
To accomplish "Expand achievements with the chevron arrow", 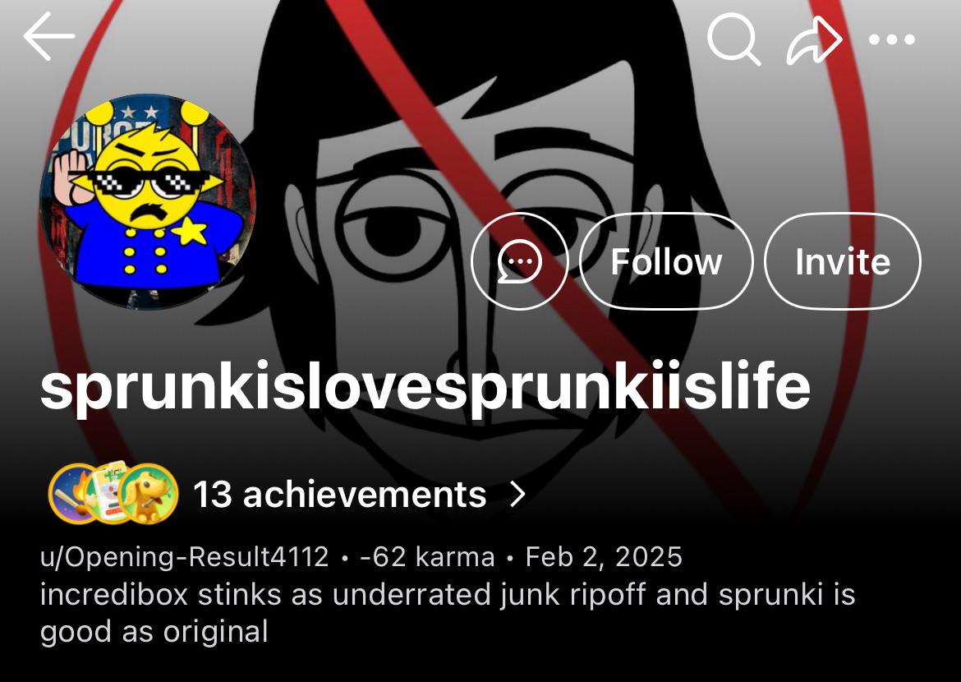I will pyautogui.click(x=518, y=494).
